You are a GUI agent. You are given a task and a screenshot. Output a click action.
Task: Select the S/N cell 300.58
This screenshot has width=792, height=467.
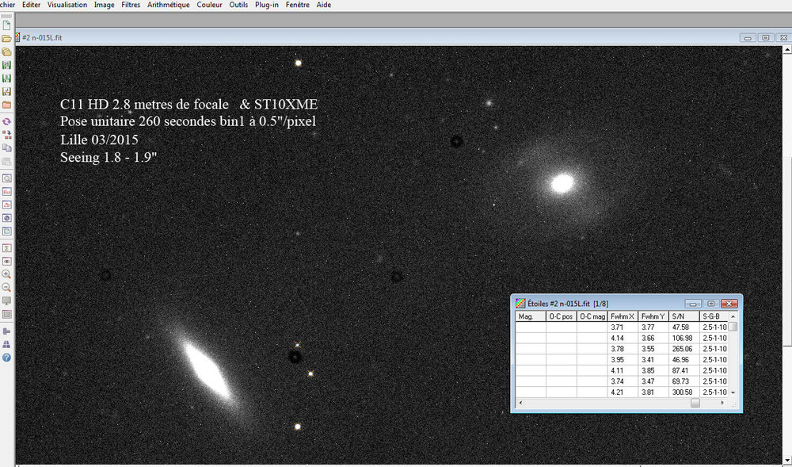pos(684,392)
